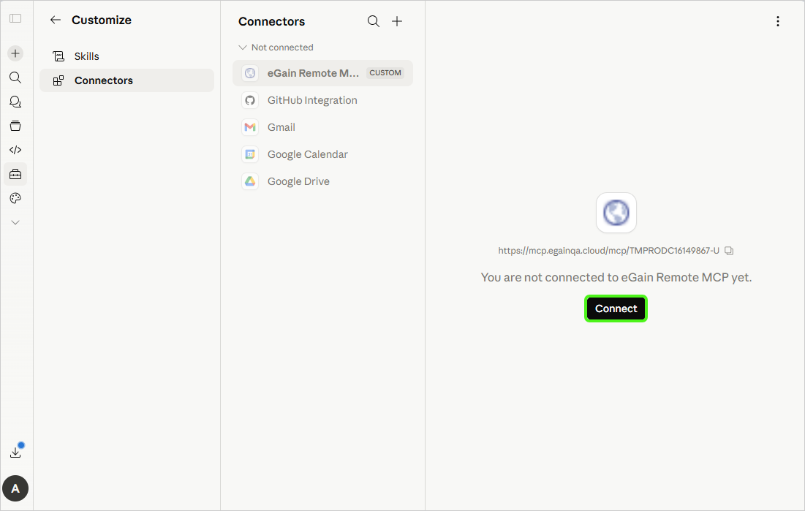805x511 pixels.
Task: Add a new connector with plus
Action: coord(397,21)
